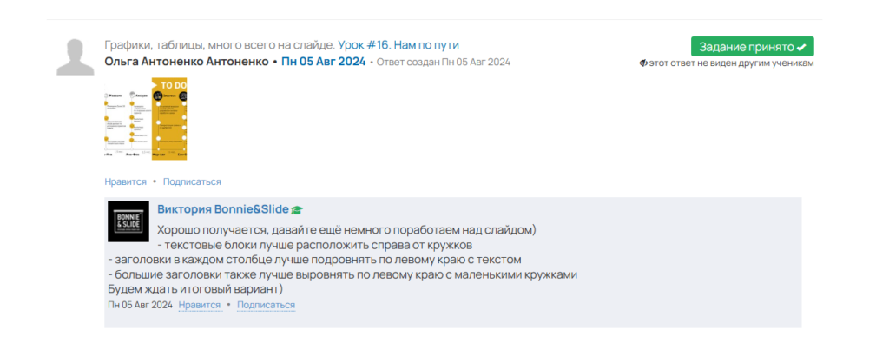Open the Урок #16. Нам по пути link
889x343 pixels.
[398, 45]
